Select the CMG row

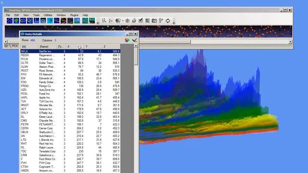pyautogui.click(x=70, y=121)
